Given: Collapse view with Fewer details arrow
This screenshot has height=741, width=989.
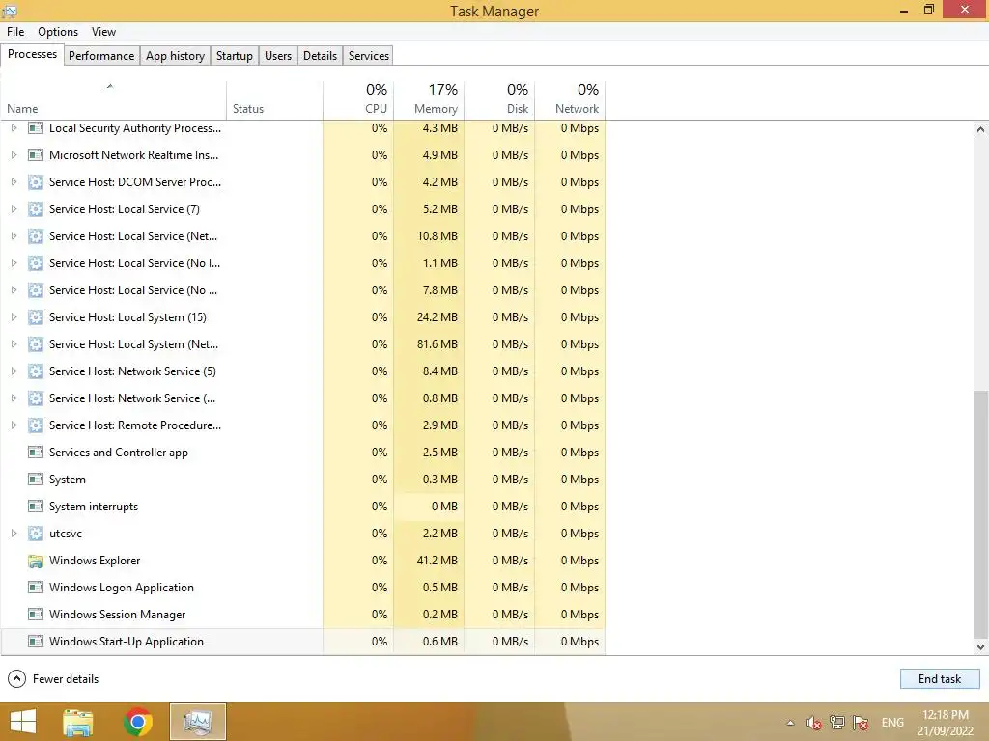Looking at the screenshot, I should (x=16, y=678).
